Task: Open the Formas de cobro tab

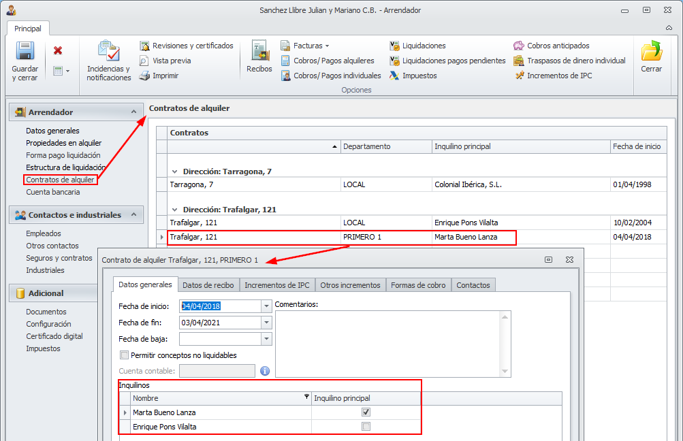Action: pos(418,285)
